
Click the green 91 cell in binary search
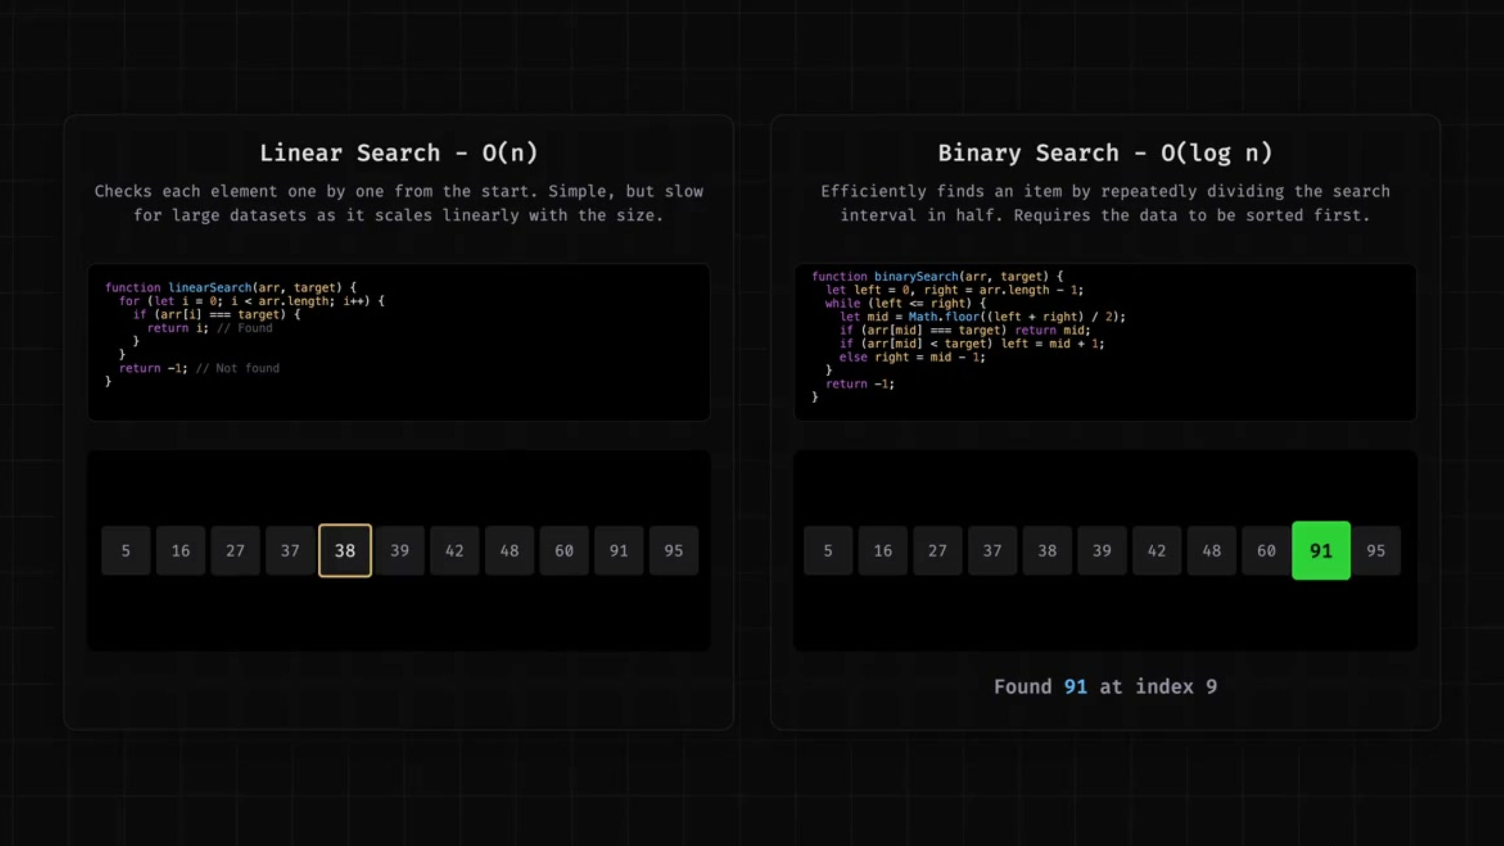pyautogui.click(x=1321, y=550)
